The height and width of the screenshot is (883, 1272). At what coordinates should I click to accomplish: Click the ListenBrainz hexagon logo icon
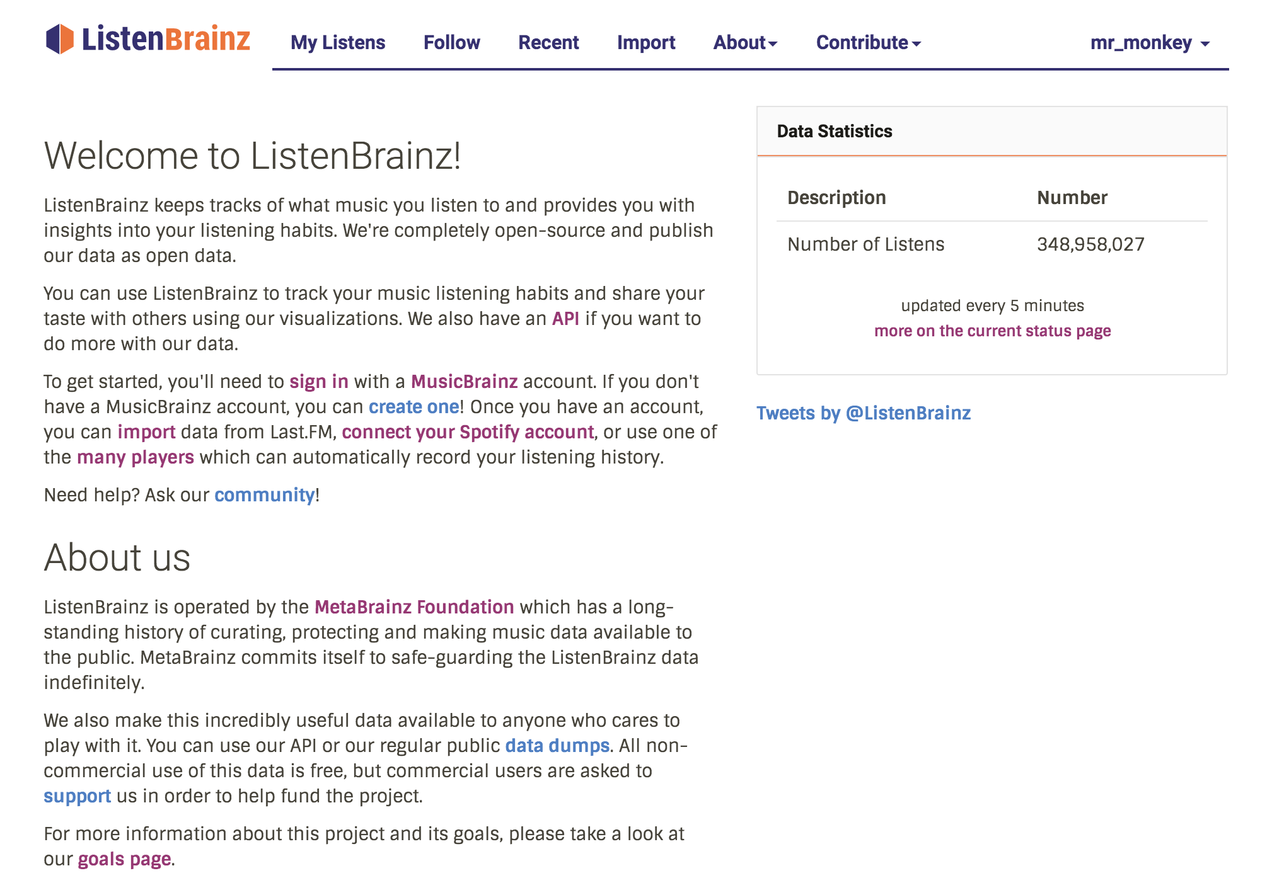[x=60, y=39]
